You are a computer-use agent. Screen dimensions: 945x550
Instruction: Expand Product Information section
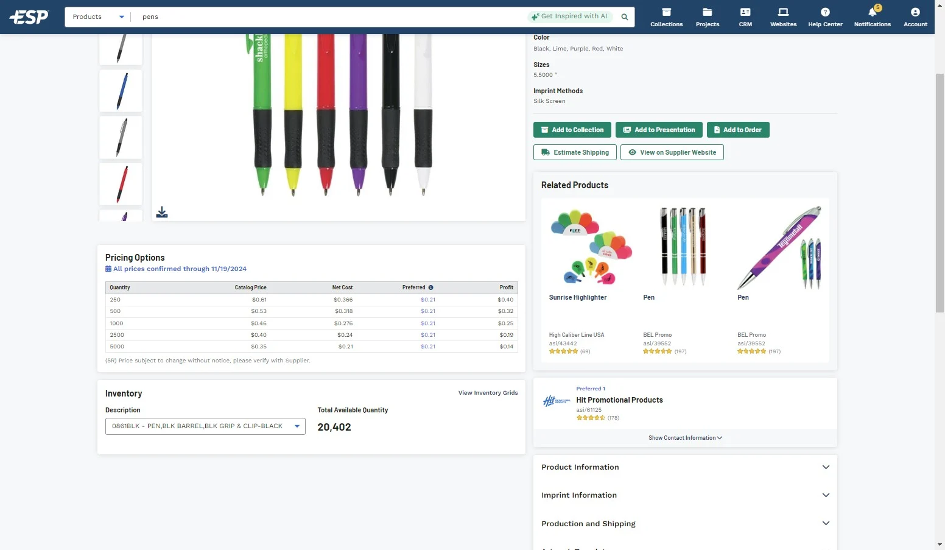[x=685, y=467]
